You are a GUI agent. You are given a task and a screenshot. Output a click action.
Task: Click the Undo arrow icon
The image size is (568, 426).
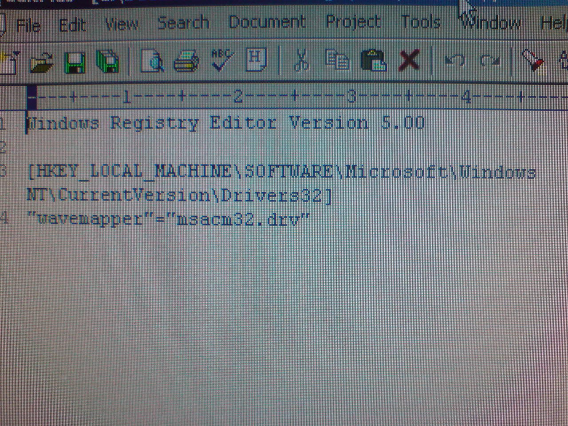pos(454,60)
